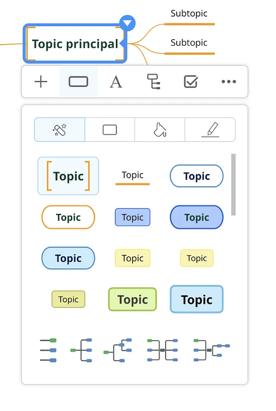Choose the right-branching tree layout icon
Screen dimensions: 276x411
tap(81, 350)
